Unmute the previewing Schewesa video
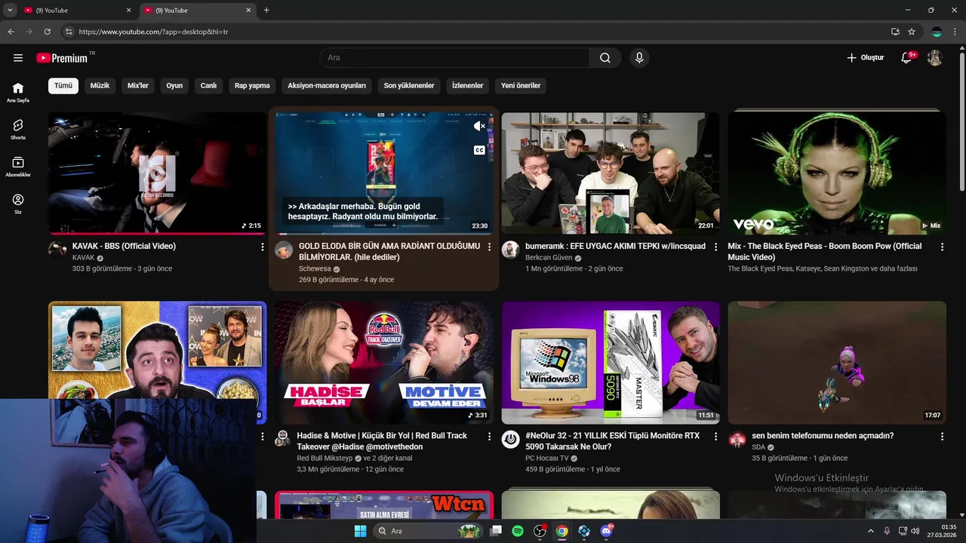Screen dimensions: 966x543 479,126
